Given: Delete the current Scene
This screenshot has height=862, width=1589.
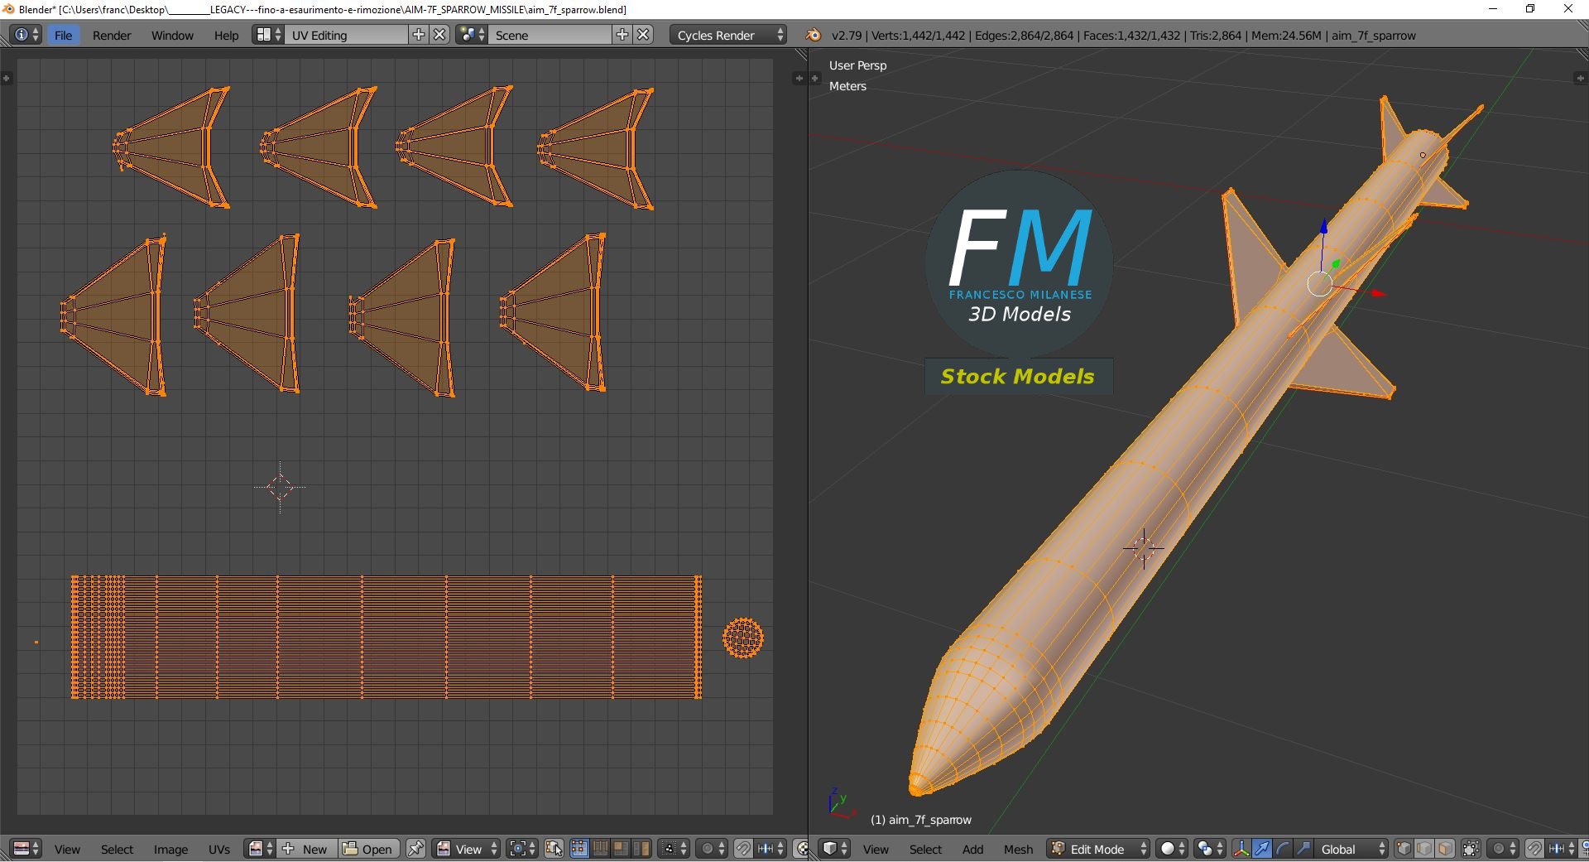Looking at the screenshot, I should point(644,35).
